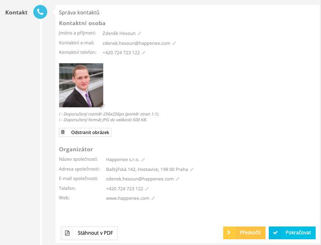Remove image with Odstranit obrázek button
The height and width of the screenshot is (245, 321).
point(85,132)
